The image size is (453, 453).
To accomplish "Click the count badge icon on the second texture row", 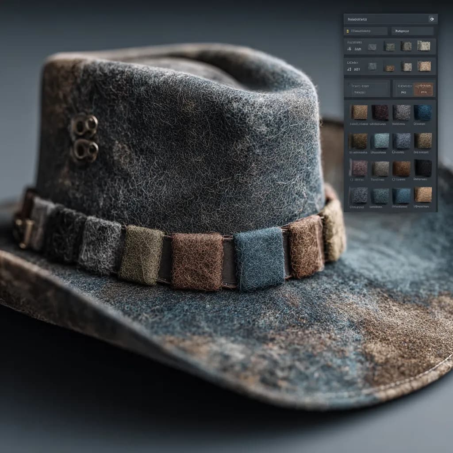I will coord(349,69).
